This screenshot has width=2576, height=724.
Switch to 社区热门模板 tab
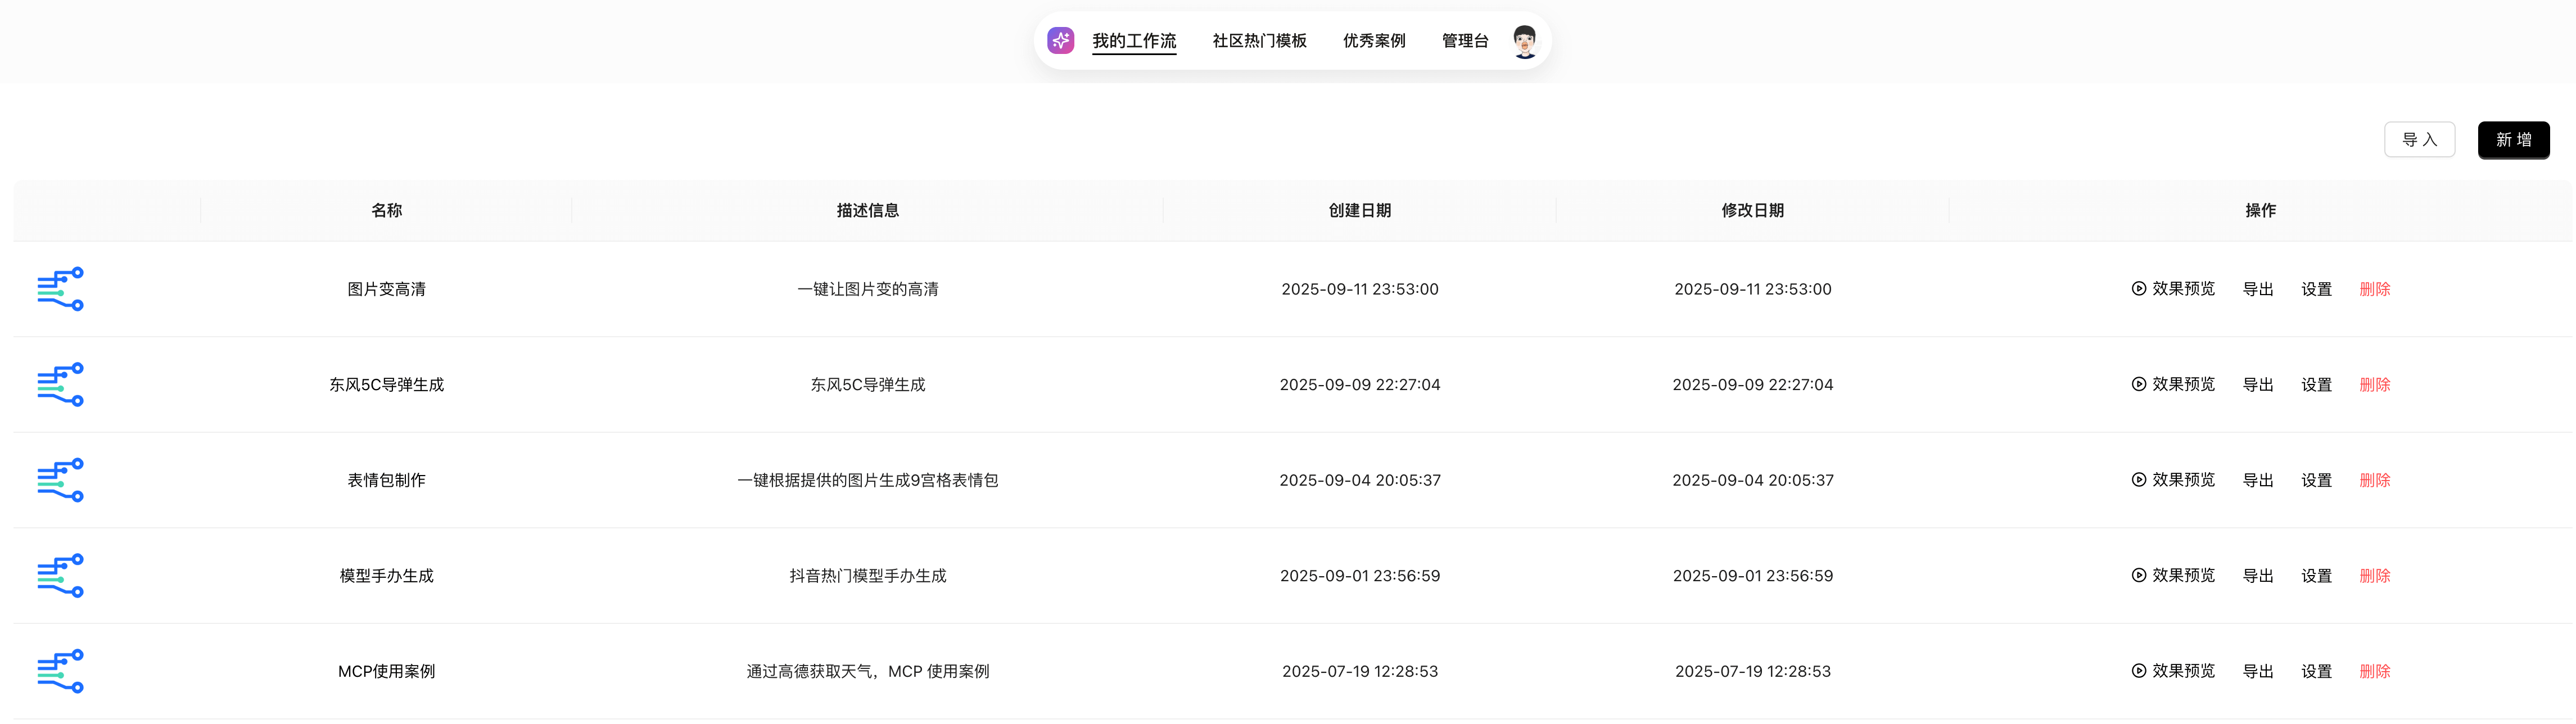click(x=1259, y=41)
